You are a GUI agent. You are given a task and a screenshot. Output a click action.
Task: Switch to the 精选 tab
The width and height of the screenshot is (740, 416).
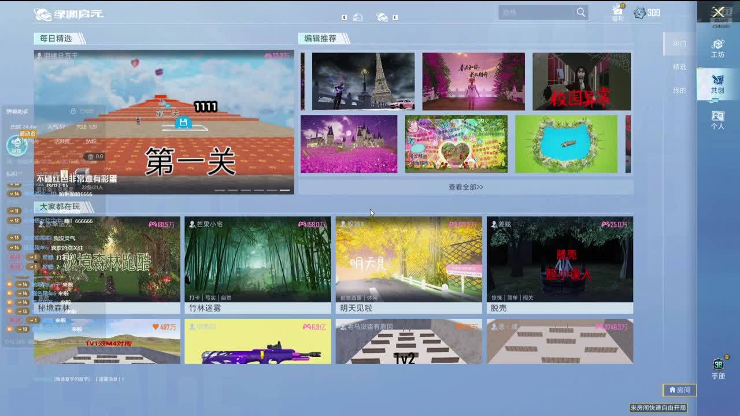679,67
